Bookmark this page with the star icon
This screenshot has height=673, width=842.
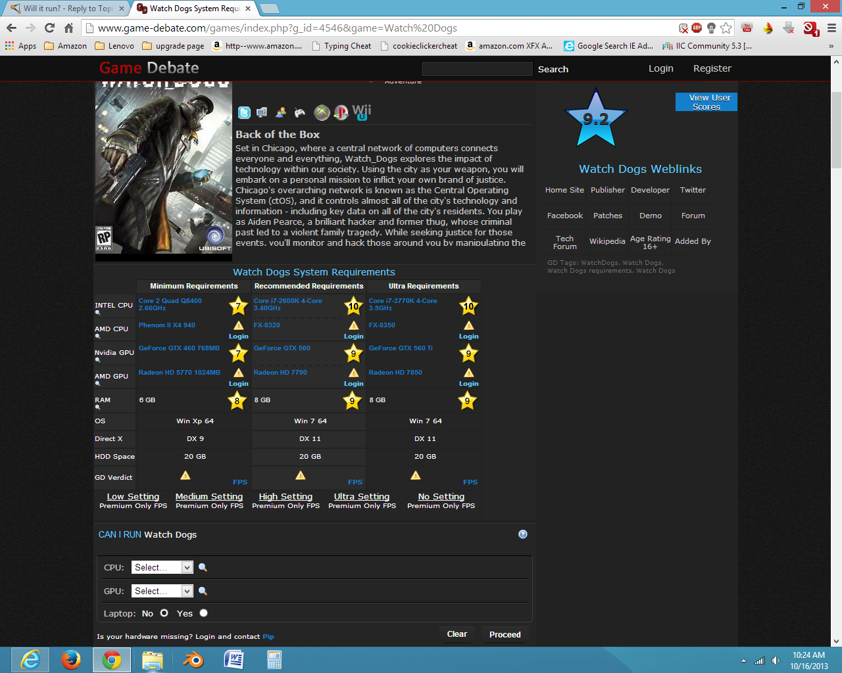click(726, 28)
